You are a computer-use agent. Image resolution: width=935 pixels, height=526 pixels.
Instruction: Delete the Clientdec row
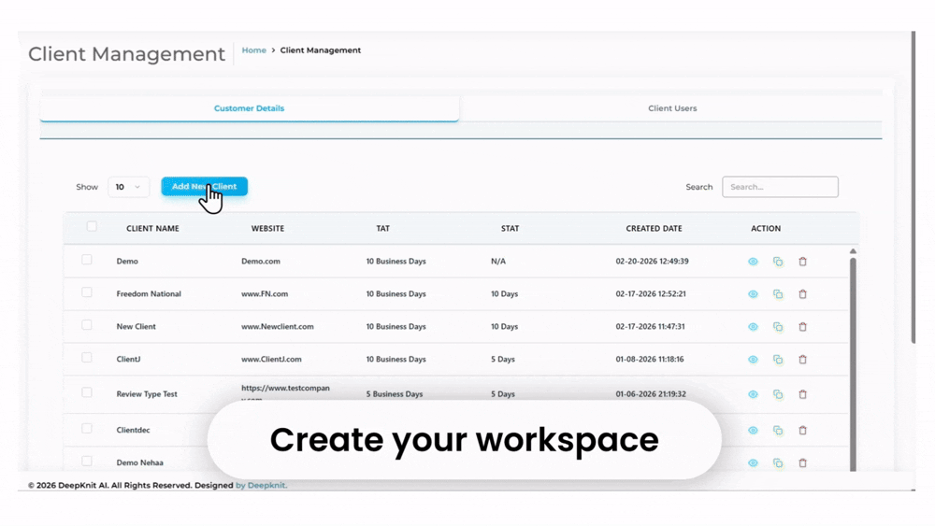click(x=802, y=431)
